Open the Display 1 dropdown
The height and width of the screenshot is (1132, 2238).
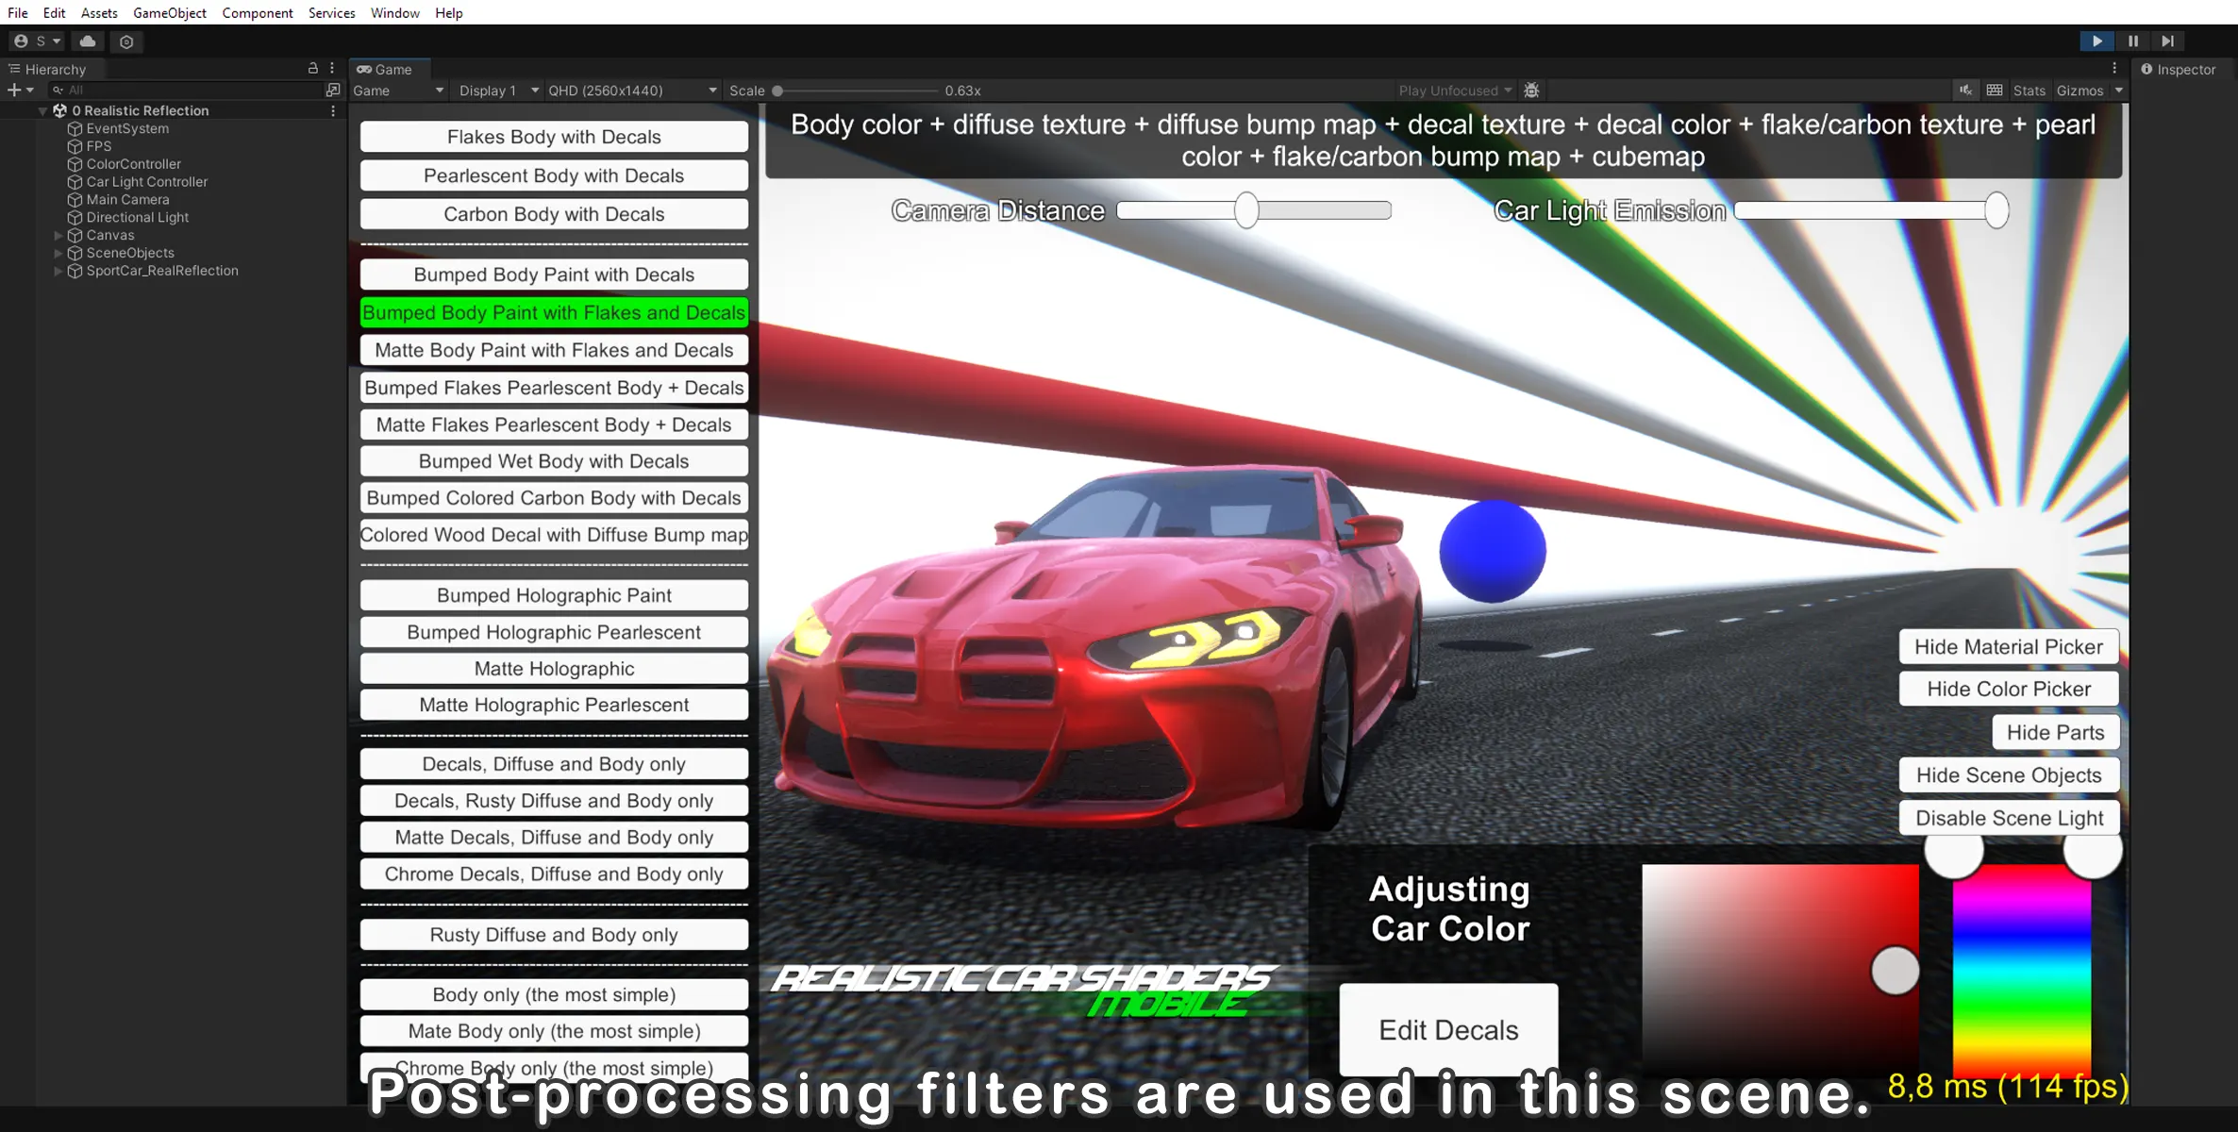[497, 91]
